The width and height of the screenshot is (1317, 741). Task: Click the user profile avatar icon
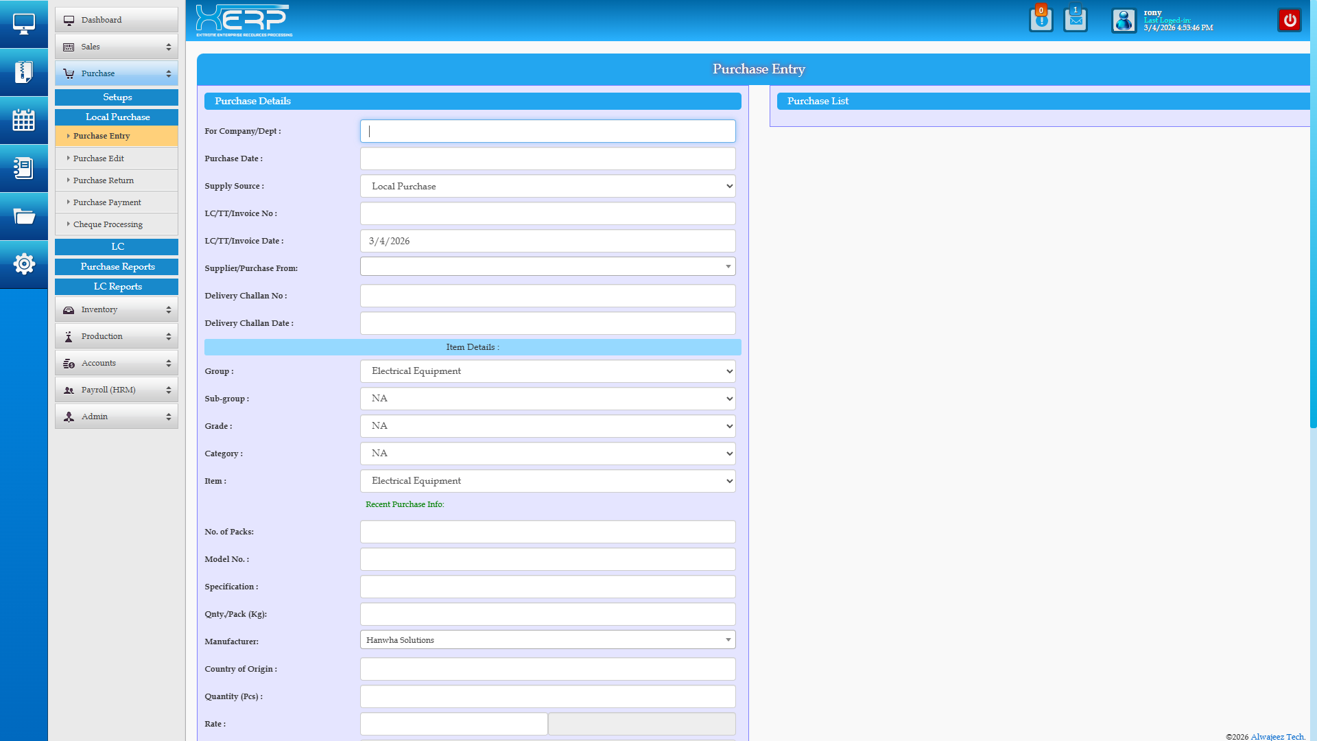point(1124,21)
